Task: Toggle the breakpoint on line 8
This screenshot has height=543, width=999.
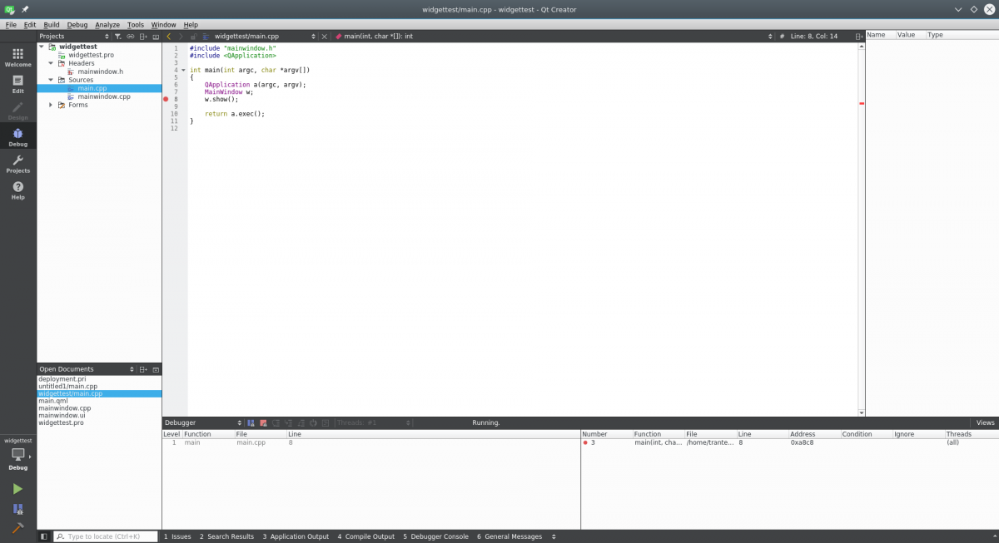Action: coord(166,99)
